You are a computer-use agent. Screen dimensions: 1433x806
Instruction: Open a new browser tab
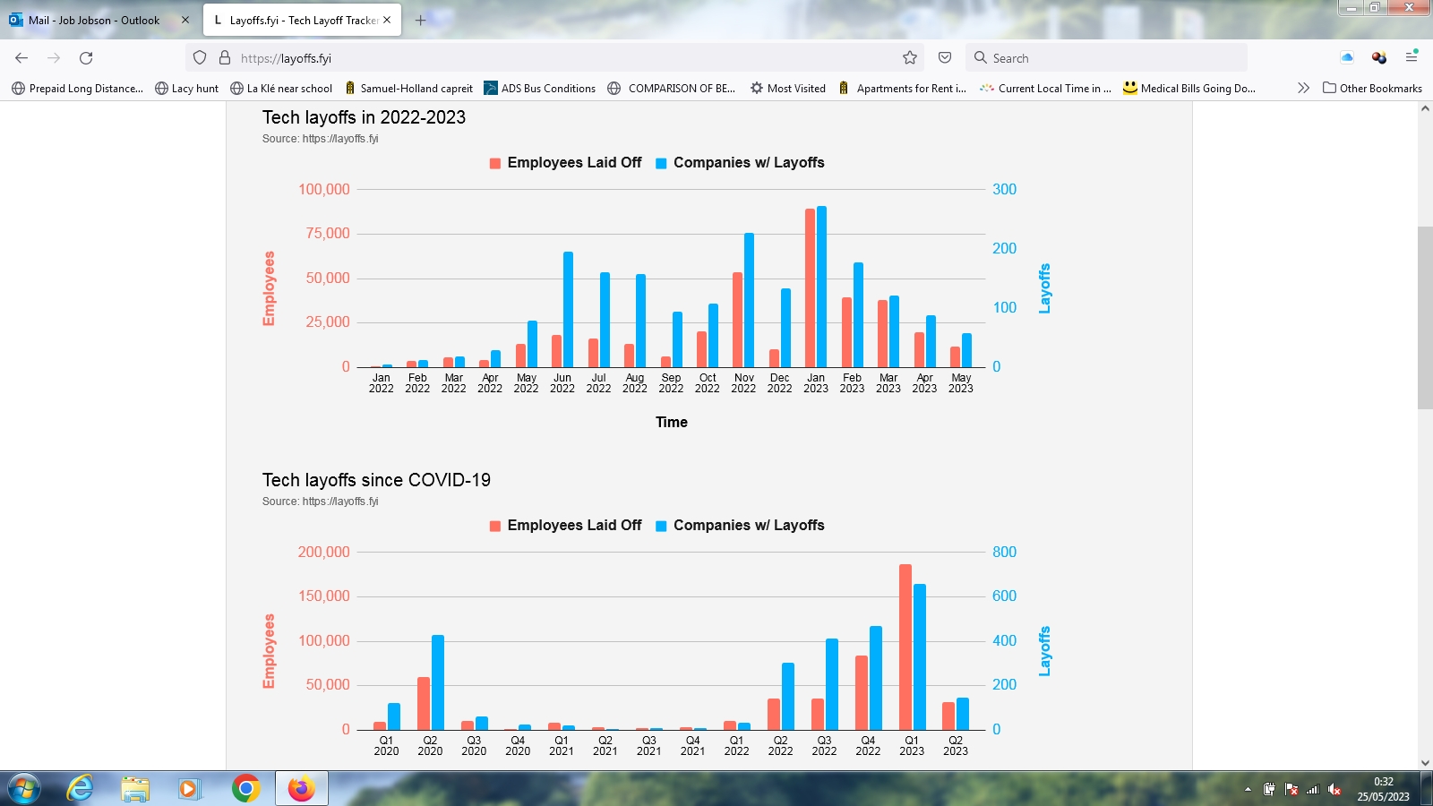point(420,20)
